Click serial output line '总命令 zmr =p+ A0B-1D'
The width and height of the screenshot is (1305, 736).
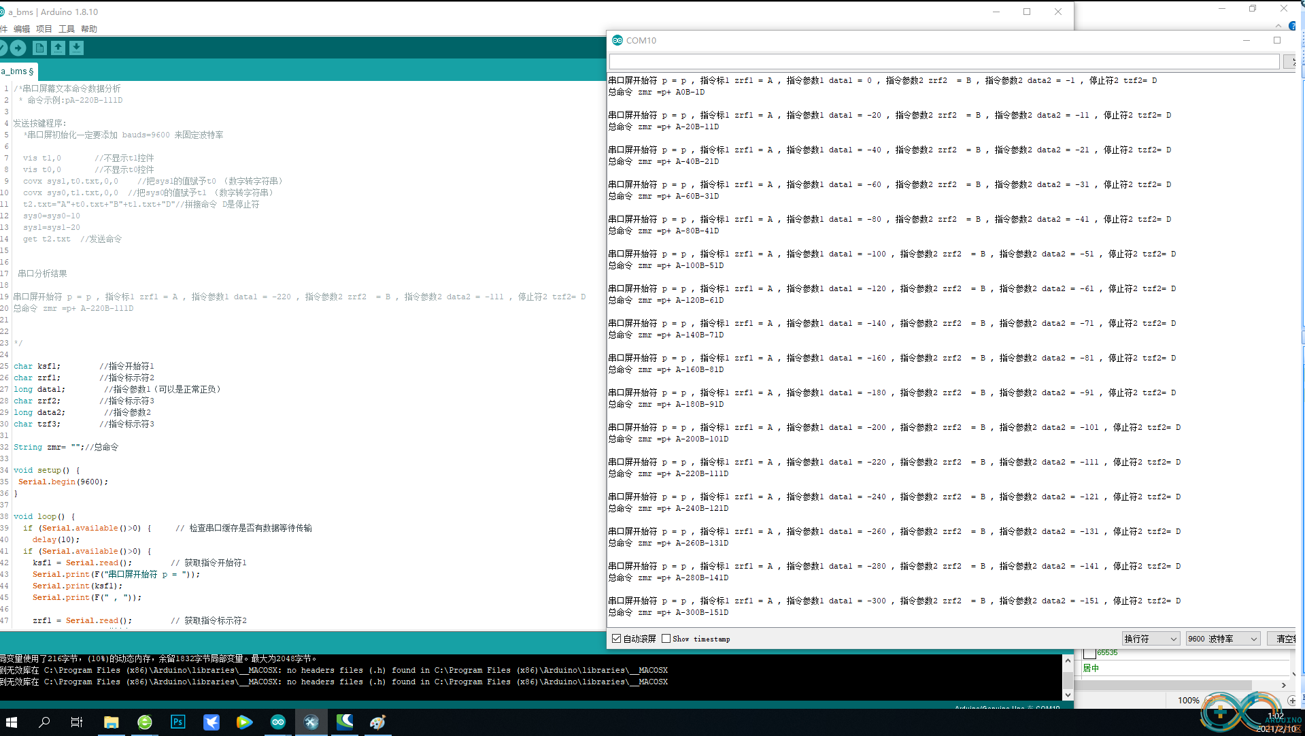coord(656,92)
